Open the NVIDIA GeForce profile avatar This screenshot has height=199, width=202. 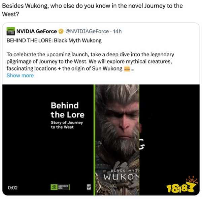click(x=11, y=31)
